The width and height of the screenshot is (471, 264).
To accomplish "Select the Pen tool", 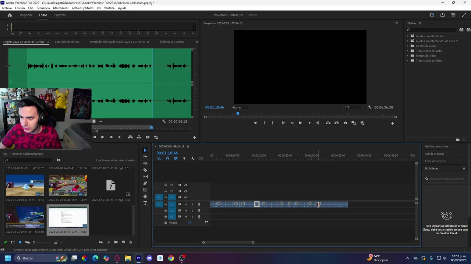I will [x=145, y=183].
